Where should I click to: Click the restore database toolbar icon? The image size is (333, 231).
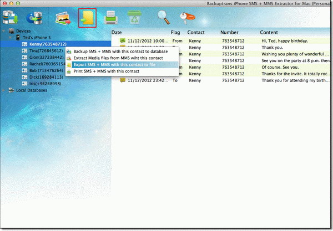point(34,18)
